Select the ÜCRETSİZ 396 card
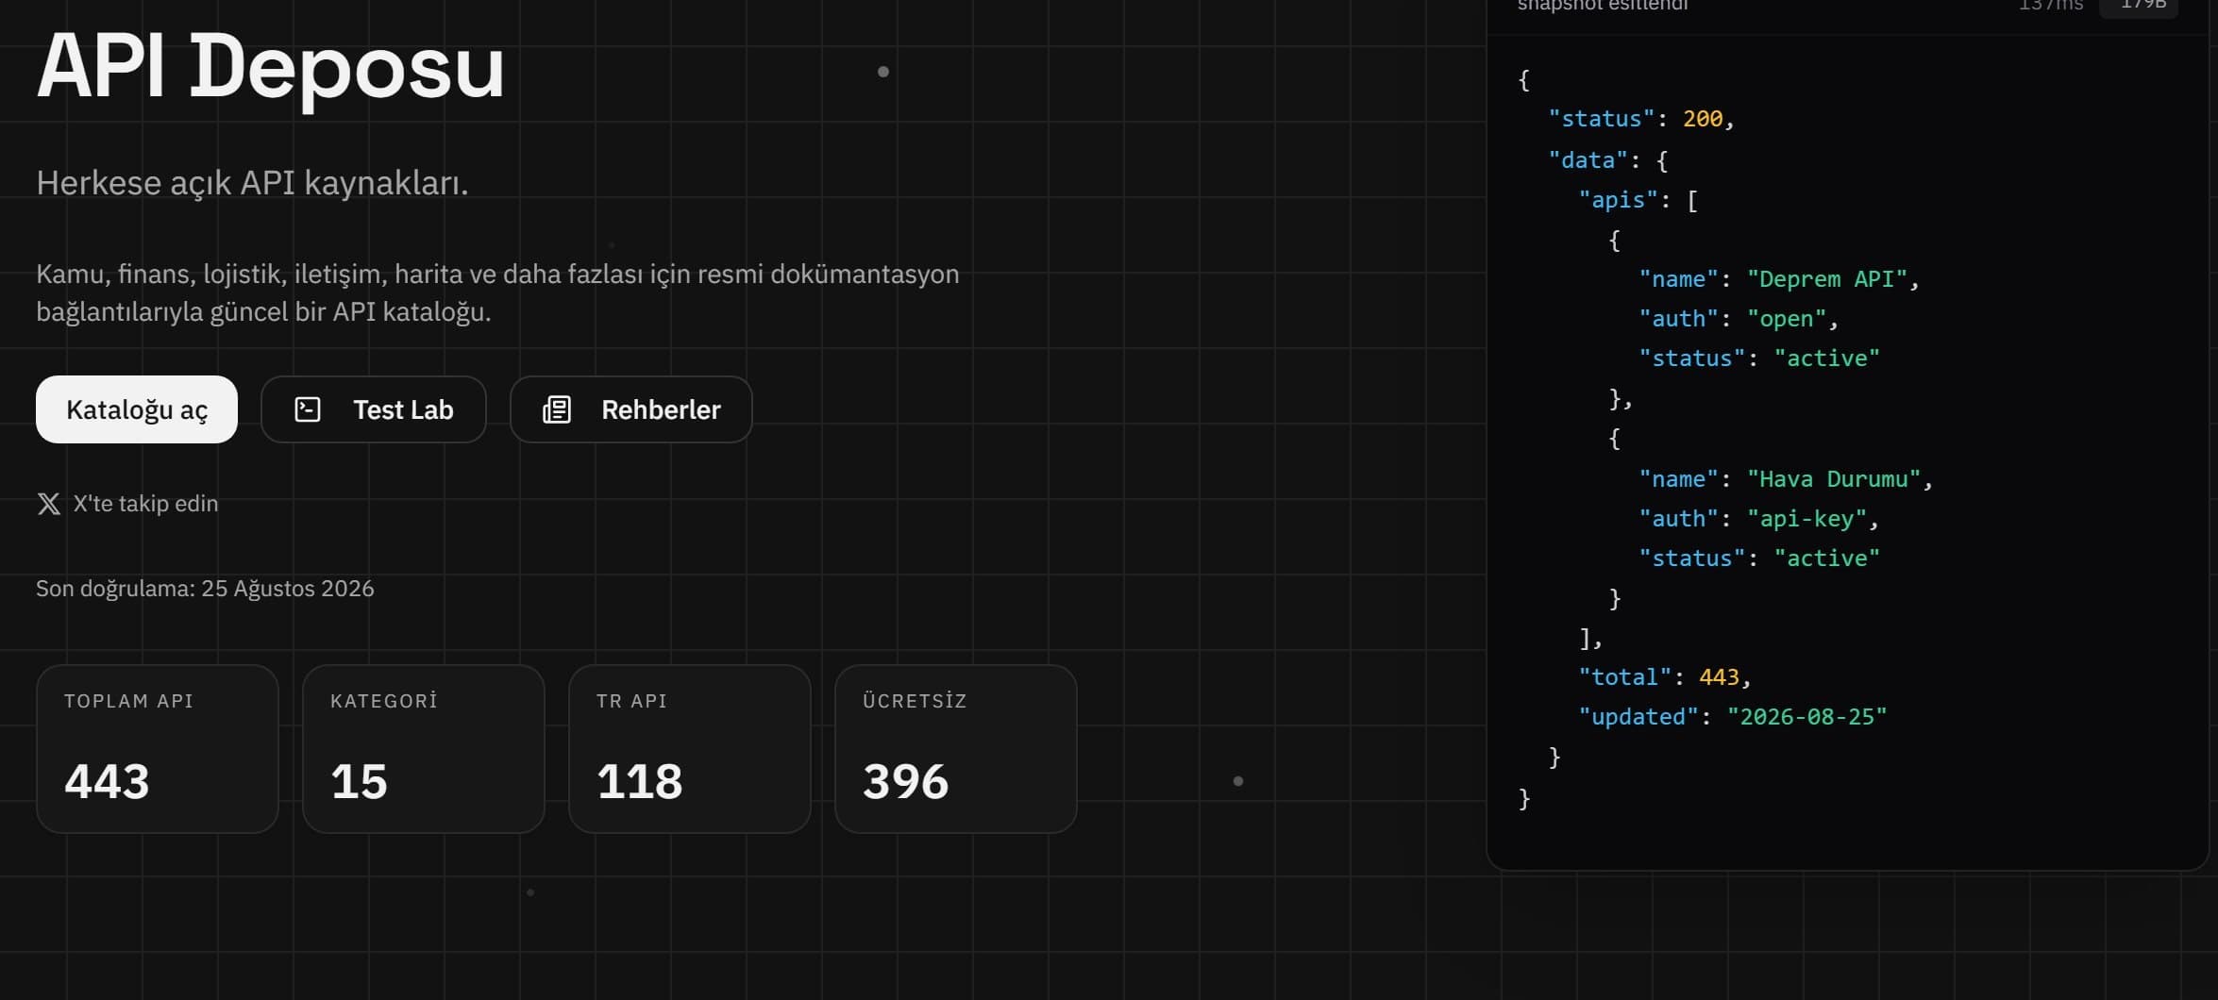 (956, 749)
